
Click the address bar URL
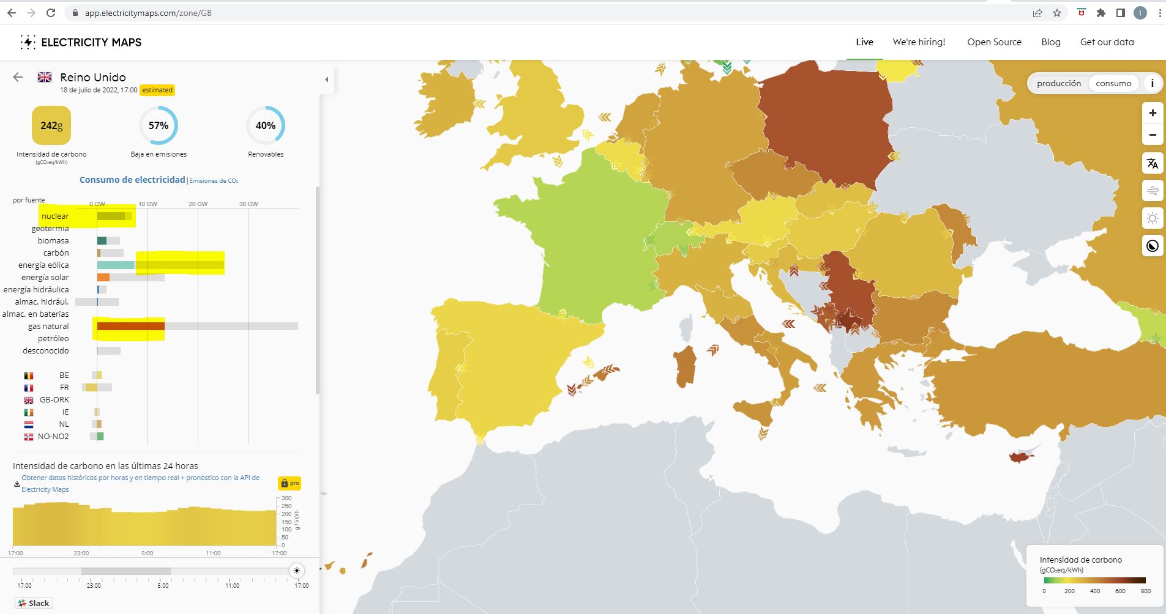point(148,13)
